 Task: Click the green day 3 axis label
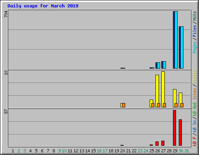click(x=24, y=151)
